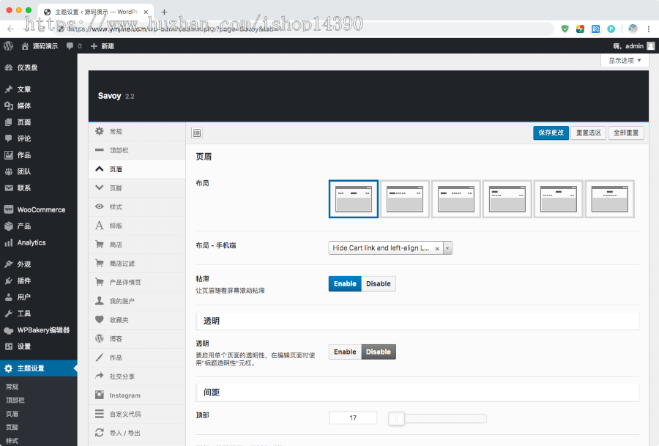This screenshot has height=446, width=659.
Task: Click the expand-all sections icon beside settings
Action: pyautogui.click(x=196, y=133)
